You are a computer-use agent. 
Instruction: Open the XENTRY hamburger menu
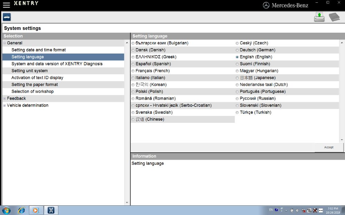tap(6, 5)
